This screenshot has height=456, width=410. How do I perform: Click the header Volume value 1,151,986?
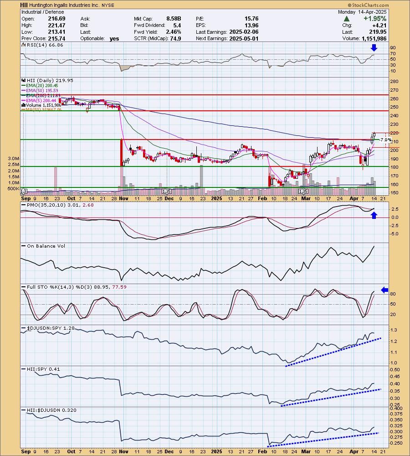pos(374,38)
